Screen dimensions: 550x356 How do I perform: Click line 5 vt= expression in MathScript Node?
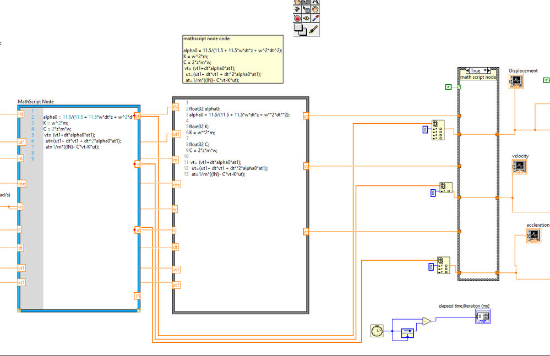point(70,135)
